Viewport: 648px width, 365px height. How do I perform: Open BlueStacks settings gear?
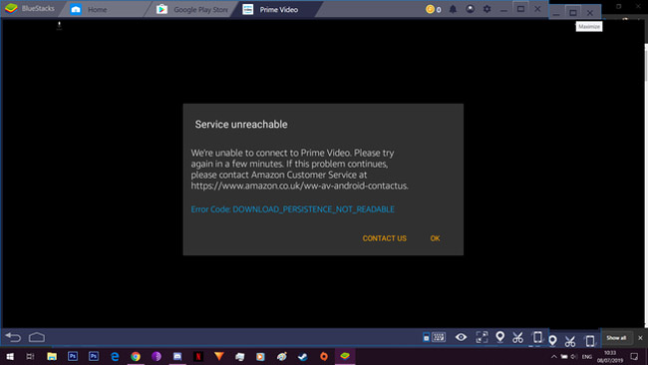click(486, 9)
